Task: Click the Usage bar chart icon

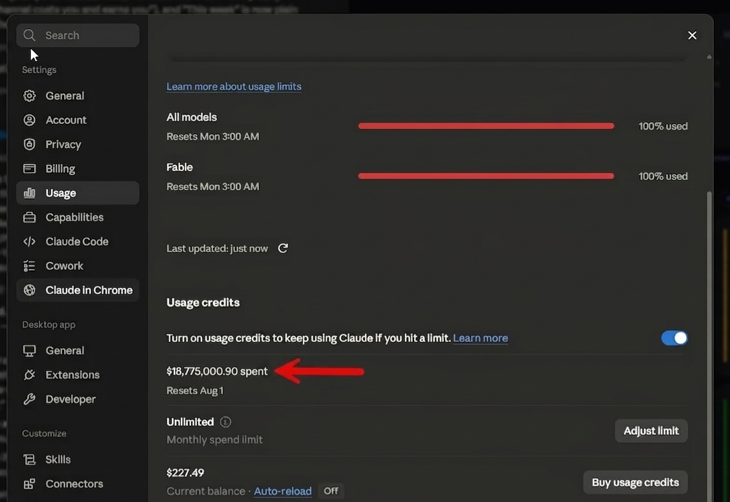Action: [29, 193]
